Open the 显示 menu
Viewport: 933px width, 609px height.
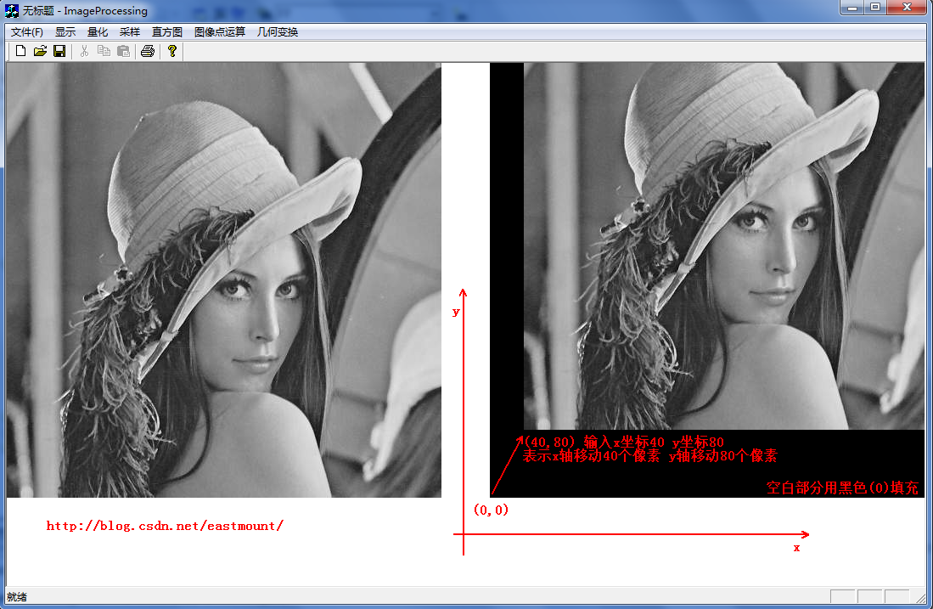pyautogui.click(x=65, y=32)
